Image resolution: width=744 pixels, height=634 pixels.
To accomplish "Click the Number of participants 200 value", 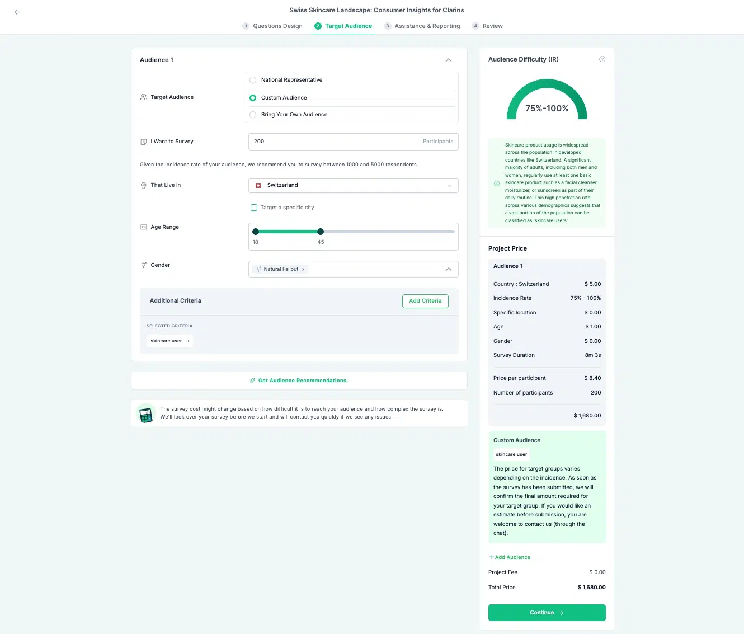I will click(x=596, y=393).
